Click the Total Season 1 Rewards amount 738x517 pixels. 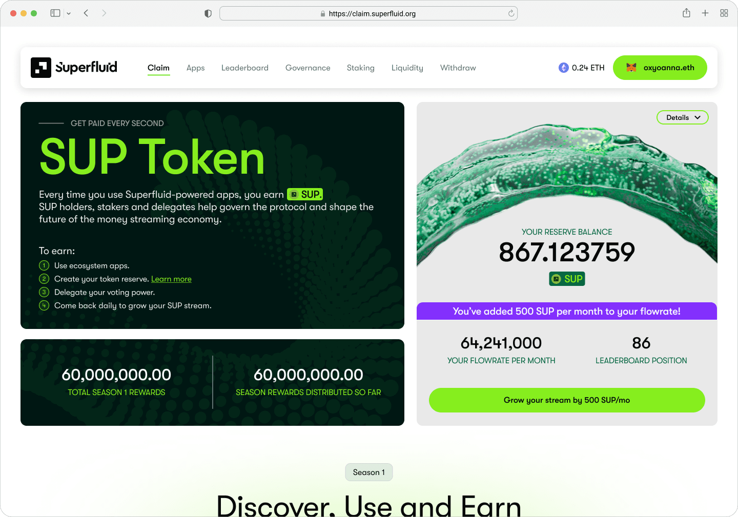pos(116,375)
